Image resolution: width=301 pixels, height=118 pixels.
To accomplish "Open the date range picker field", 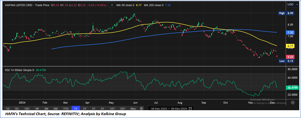I will coord(171,109).
